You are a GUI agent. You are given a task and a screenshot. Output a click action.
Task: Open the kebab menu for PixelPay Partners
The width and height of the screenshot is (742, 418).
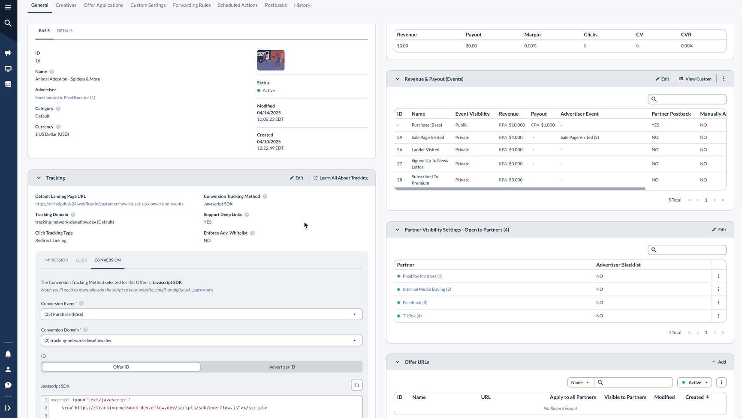tap(719, 276)
